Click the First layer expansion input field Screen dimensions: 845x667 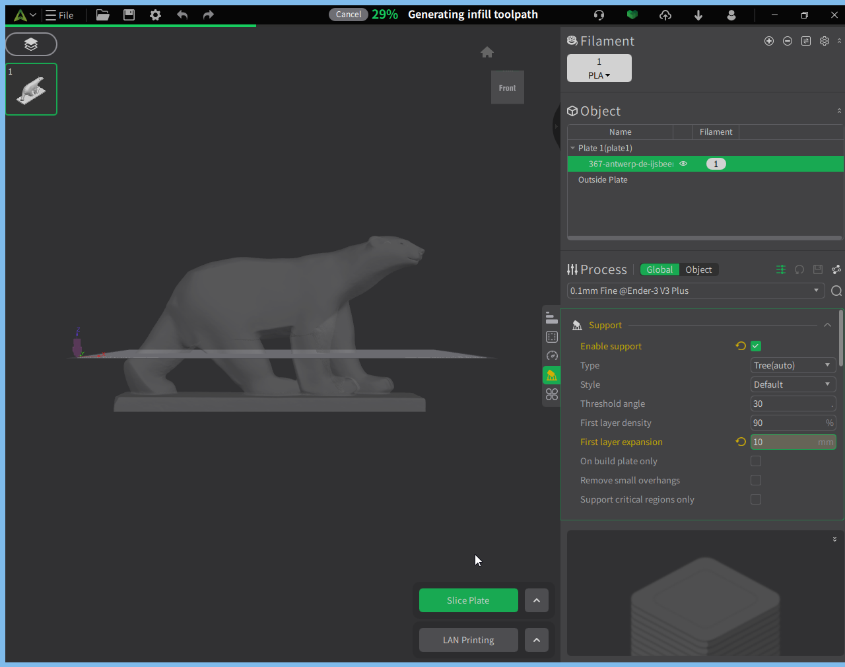pyautogui.click(x=794, y=442)
